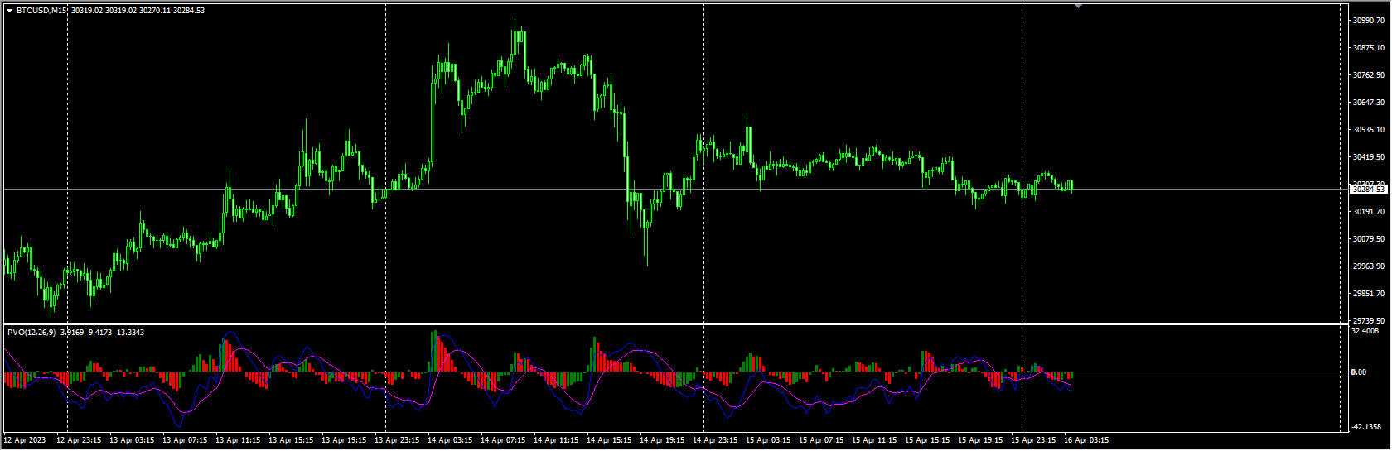Click price scale value 29963.90

tap(1369, 266)
